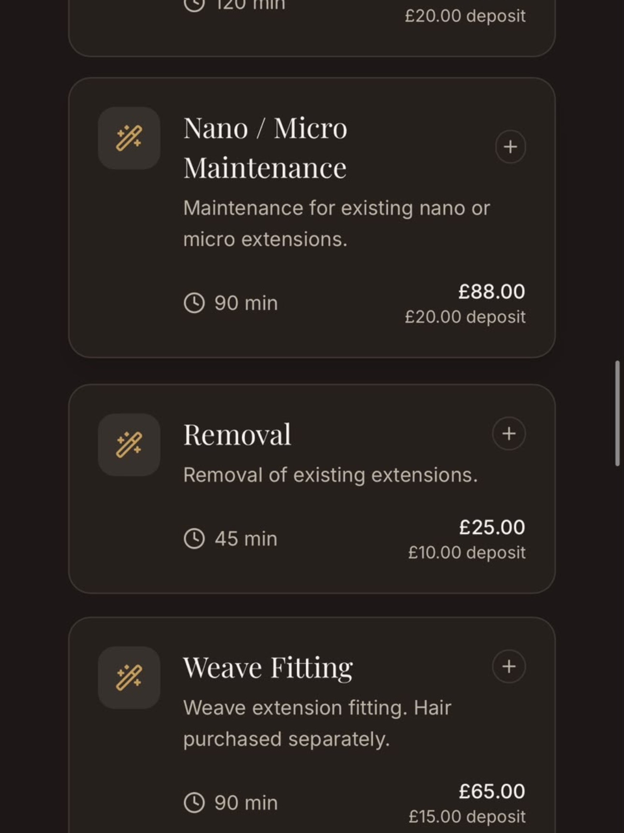Add the Weave Fitting service
Image resolution: width=624 pixels, height=833 pixels.
click(x=509, y=666)
